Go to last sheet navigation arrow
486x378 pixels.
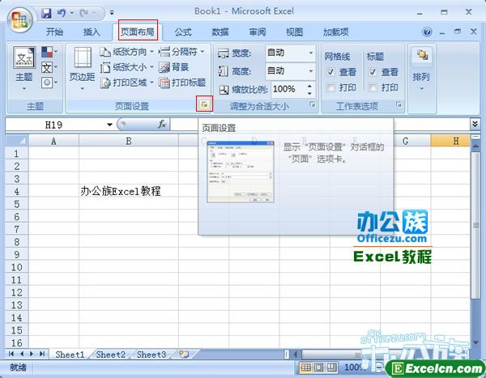click(x=42, y=354)
